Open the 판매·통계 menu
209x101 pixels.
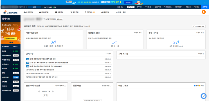click(x=120, y=12)
